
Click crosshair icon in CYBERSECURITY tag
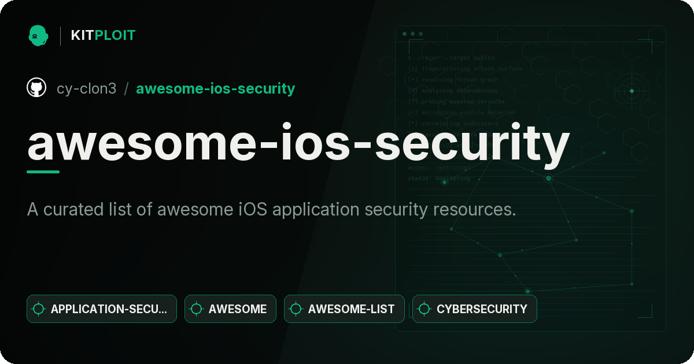point(424,309)
